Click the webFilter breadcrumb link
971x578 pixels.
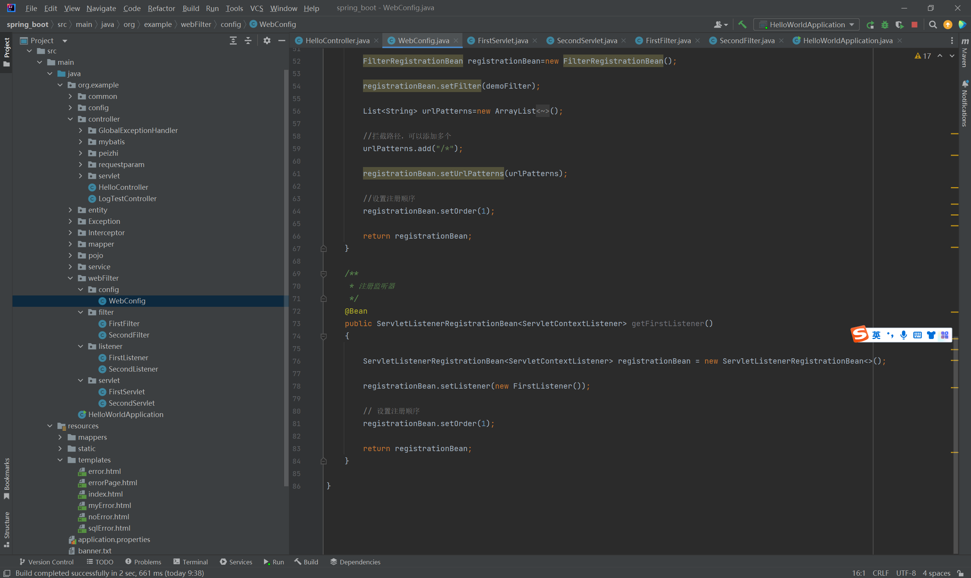196,24
